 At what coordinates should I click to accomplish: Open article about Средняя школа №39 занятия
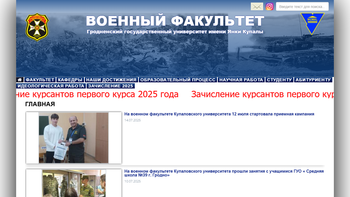(x=224, y=173)
